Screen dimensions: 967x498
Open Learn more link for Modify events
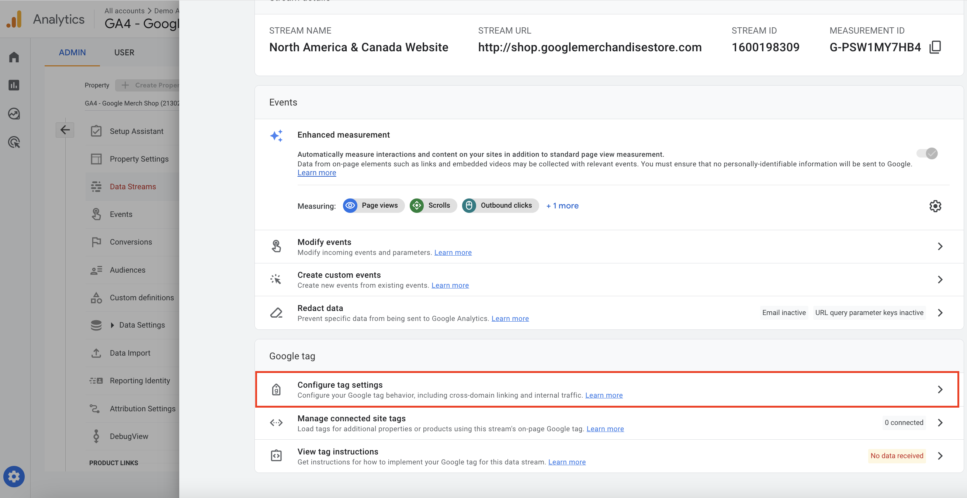(453, 252)
